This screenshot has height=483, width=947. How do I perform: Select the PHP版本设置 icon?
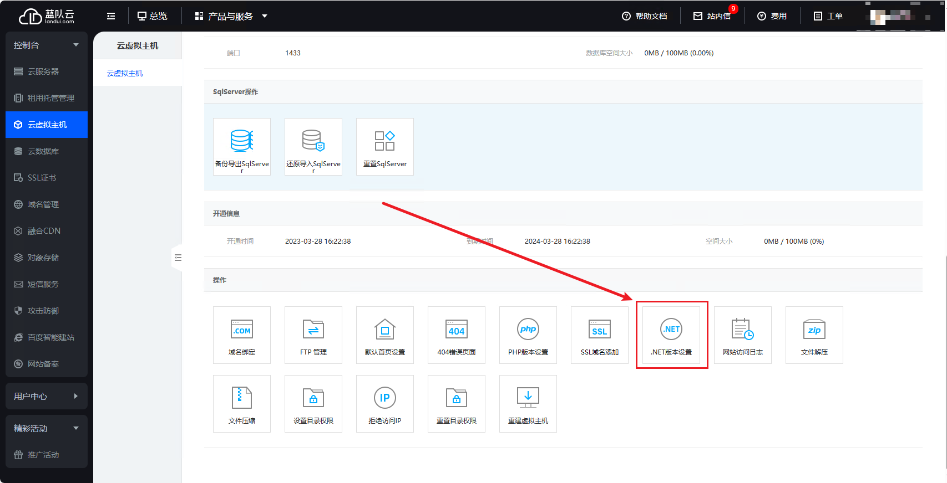(x=528, y=335)
